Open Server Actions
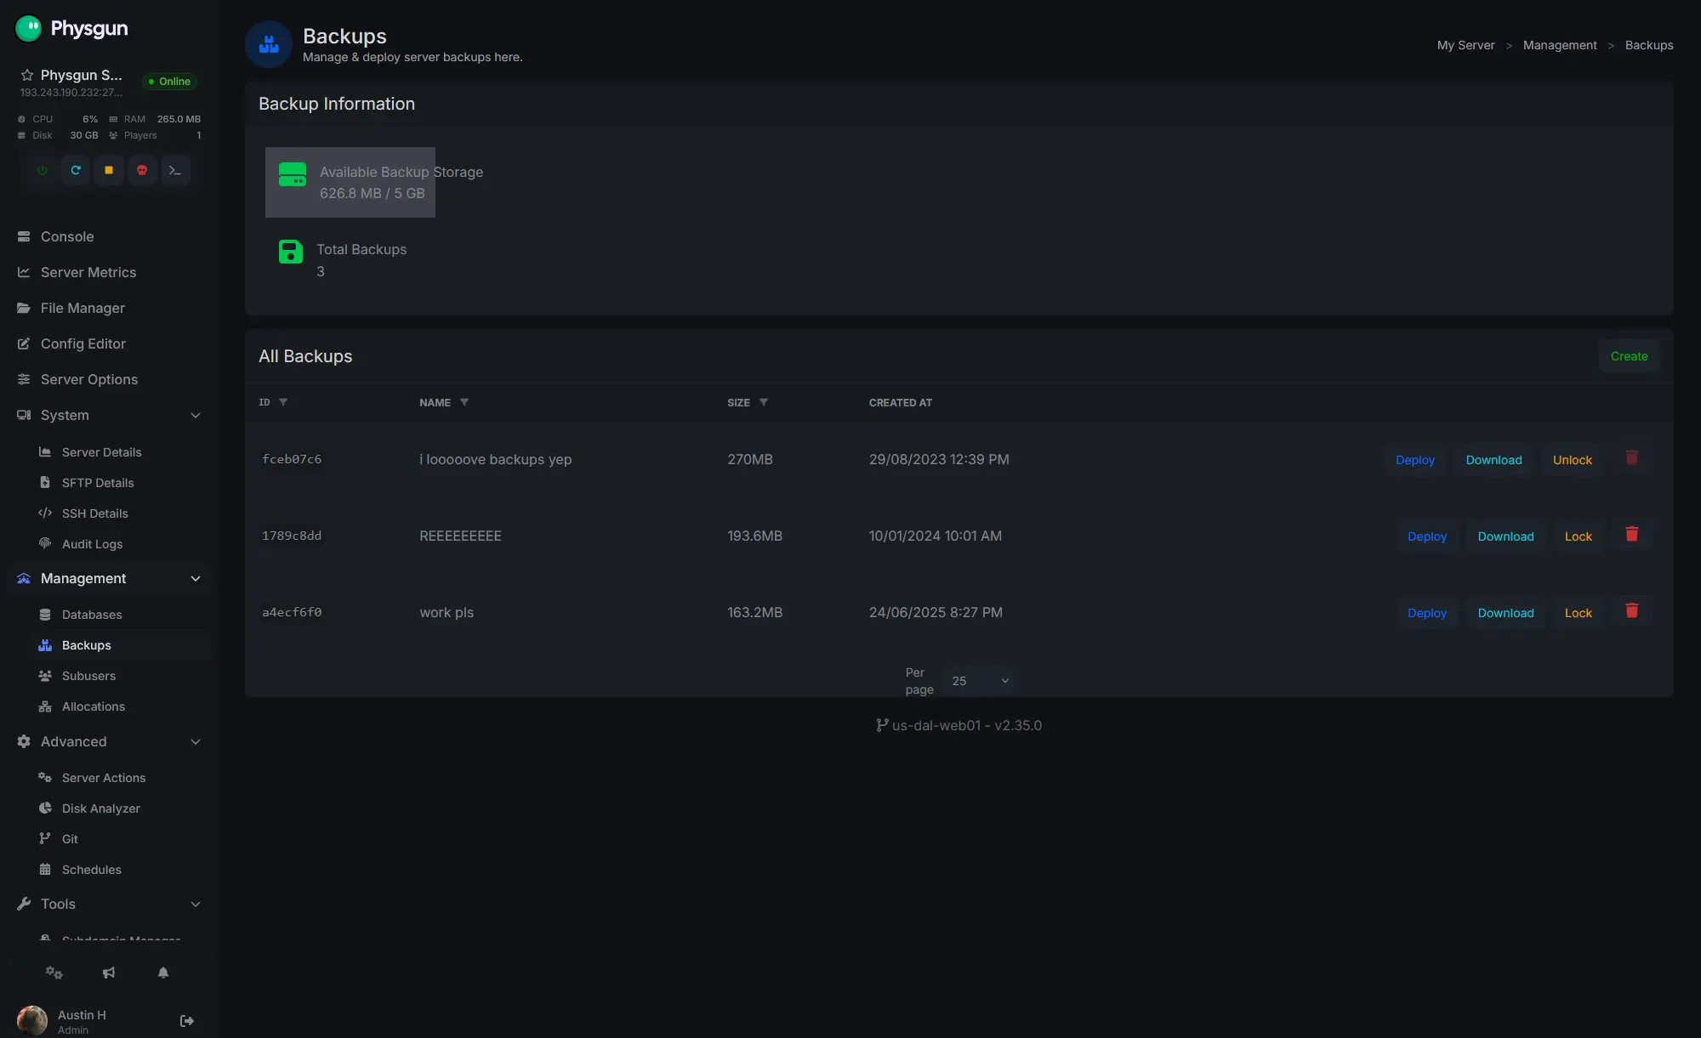This screenshot has width=1701, height=1038. (119, 778)
